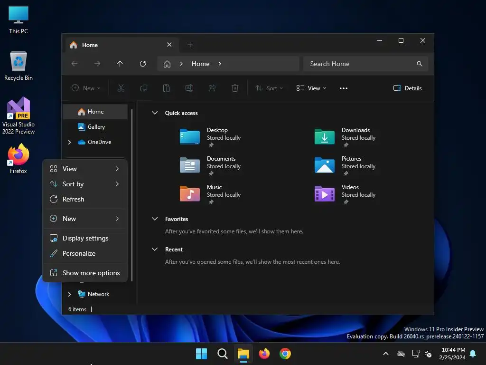Choose Refresh from context menu
The height and width of the screenshot is (365, 486).
coord(85,199)
